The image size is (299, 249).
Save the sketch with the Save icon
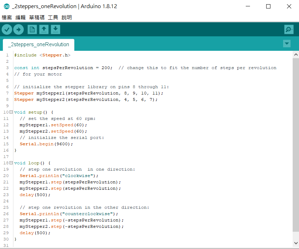(x=55, y=30)
